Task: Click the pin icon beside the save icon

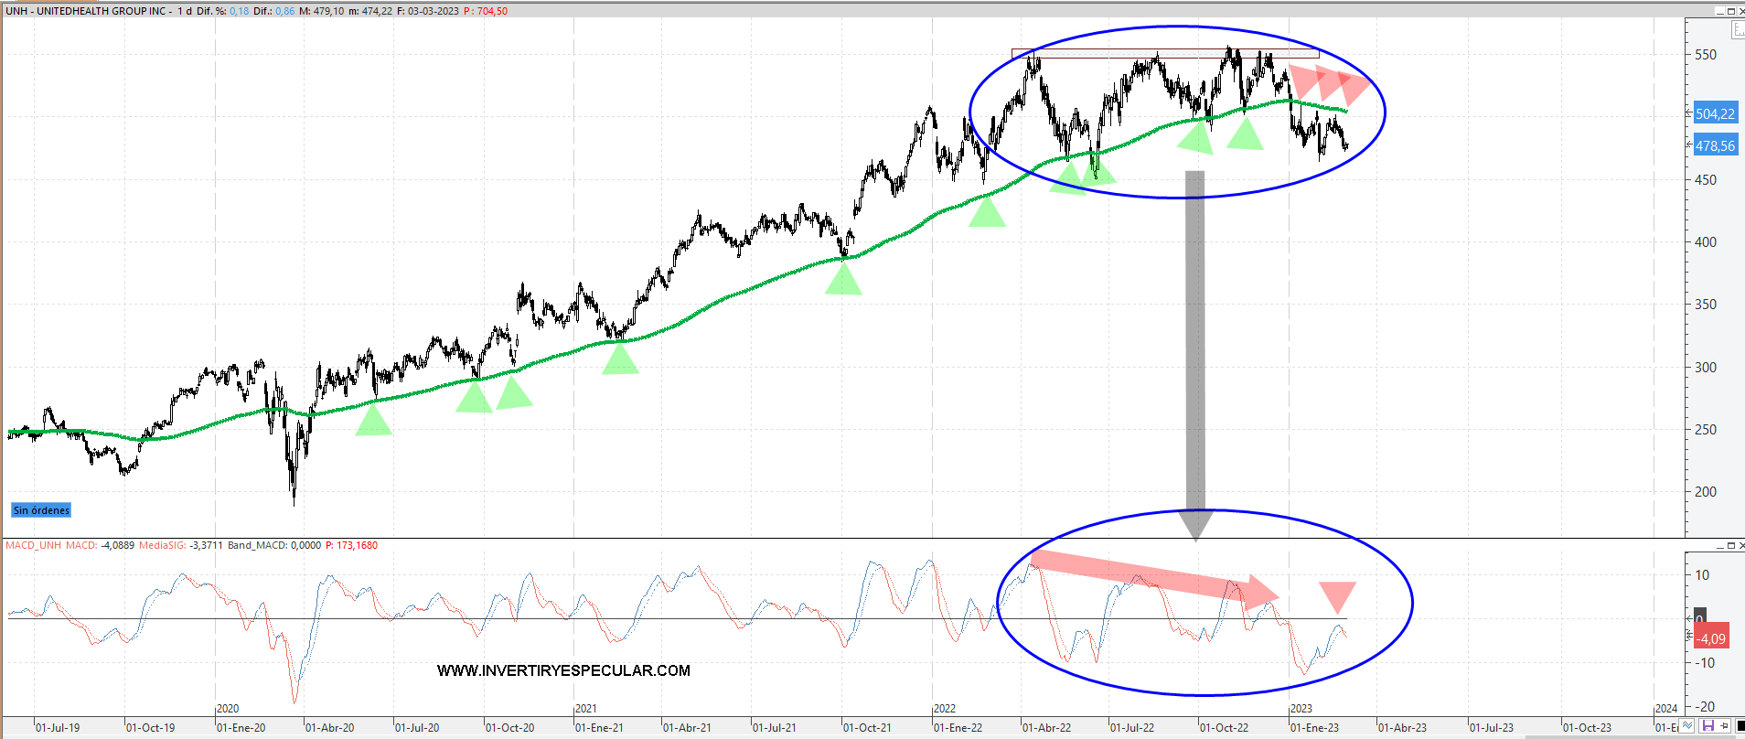Action: pos(1725,726)
